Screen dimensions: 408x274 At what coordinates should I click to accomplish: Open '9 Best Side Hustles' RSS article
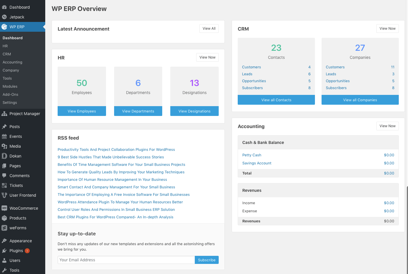111,157
